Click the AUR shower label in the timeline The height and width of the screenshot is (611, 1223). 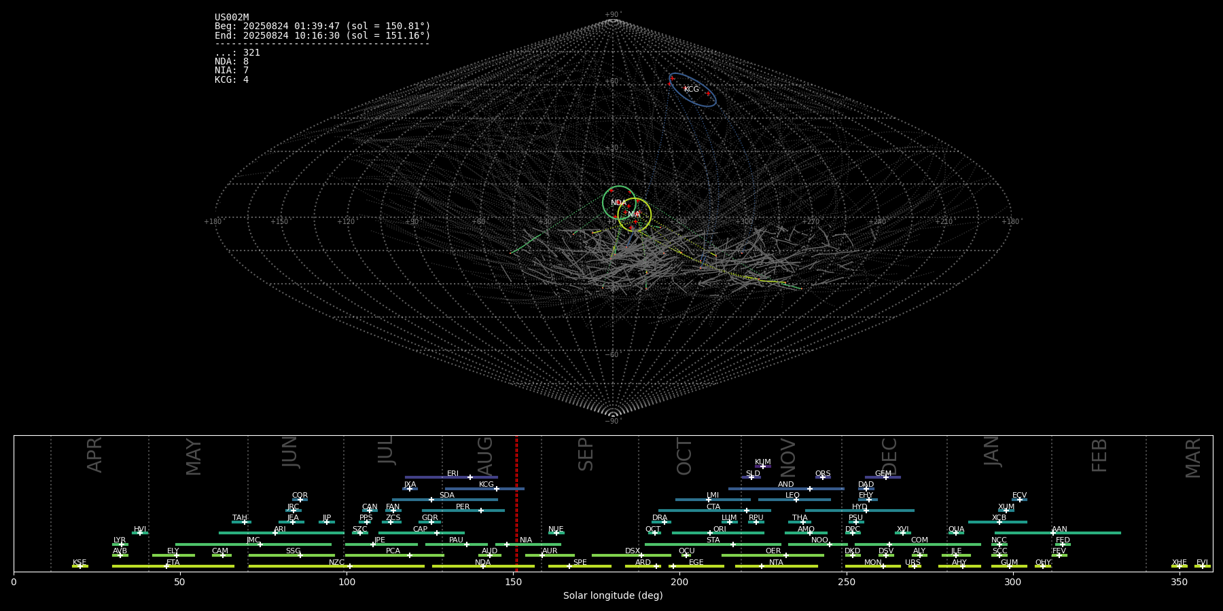coord(550,551)
